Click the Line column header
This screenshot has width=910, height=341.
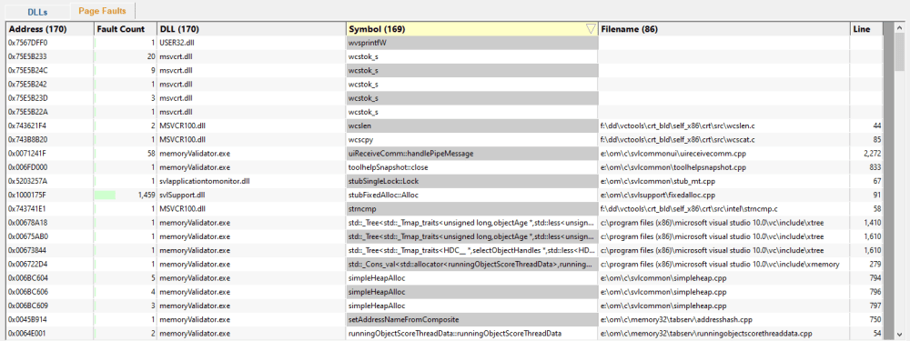tap(866, 29)
